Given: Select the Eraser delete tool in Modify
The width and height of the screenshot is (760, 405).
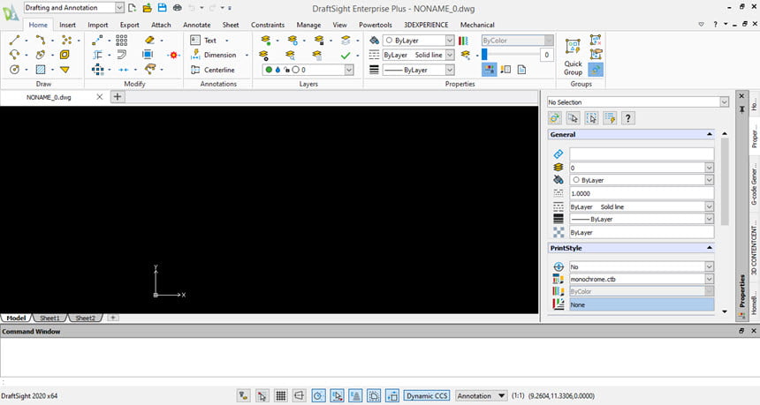Looking at the screenshot, I should point(149,41).
